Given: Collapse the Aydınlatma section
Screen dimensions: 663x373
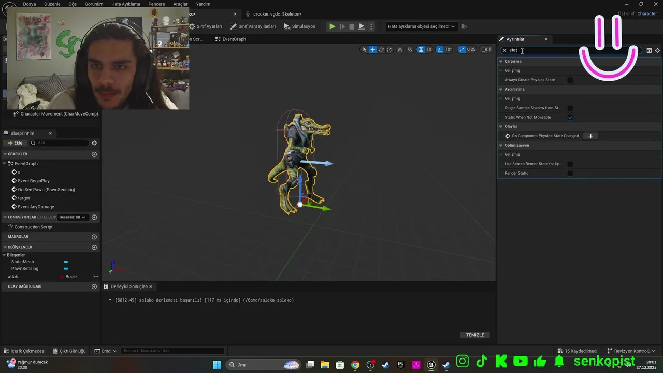Looking at the screenshot, I should click(501, 89).
